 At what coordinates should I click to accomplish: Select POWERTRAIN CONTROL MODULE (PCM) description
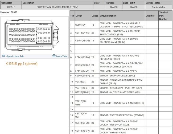[57, 7]
